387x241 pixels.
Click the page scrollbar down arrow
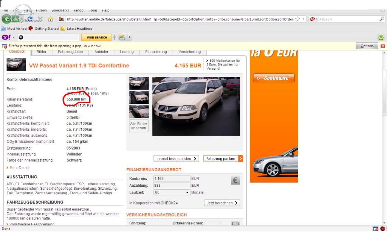384,223
